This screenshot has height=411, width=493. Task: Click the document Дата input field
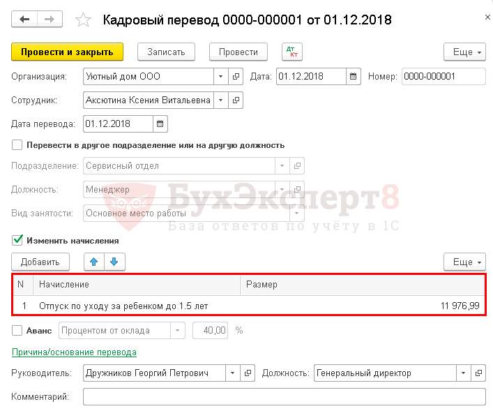(x=311, y=76)
